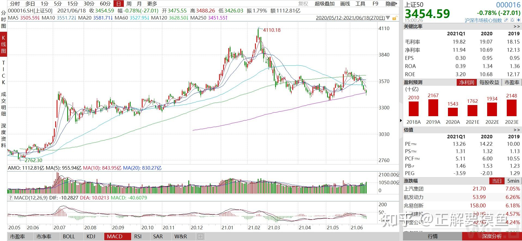
Task: Click the MA5 3505.59 legend label
Action: tap(24, 18)
